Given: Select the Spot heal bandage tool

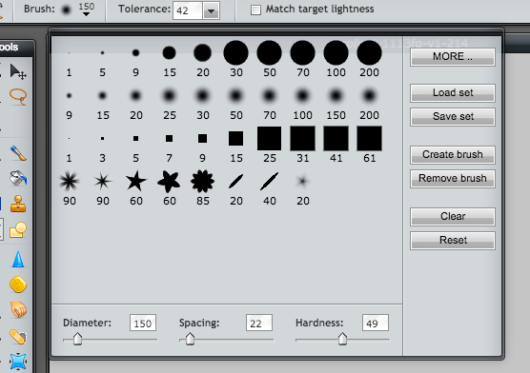Looking at the screenshot, I should [x=18, y=337].
